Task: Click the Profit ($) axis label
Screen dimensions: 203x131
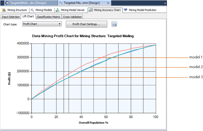Action: [9, 78]
